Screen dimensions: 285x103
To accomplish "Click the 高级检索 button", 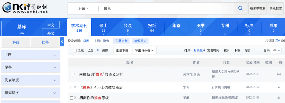I will (276, 8).
